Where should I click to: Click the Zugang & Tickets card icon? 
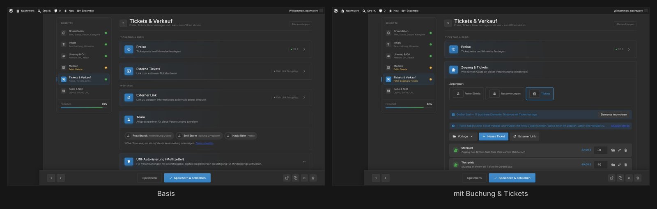tap(454, 70)
